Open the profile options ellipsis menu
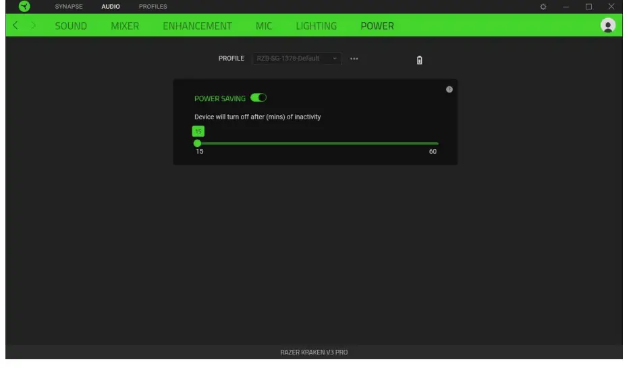Screen dimensions: 633x368 pos(354,59)
